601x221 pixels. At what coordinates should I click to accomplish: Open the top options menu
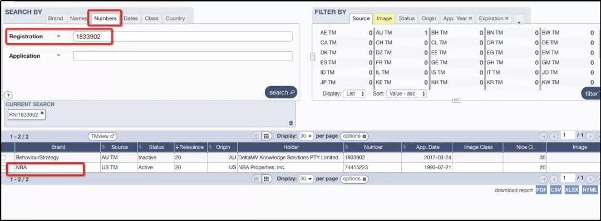tap(354, 136)
